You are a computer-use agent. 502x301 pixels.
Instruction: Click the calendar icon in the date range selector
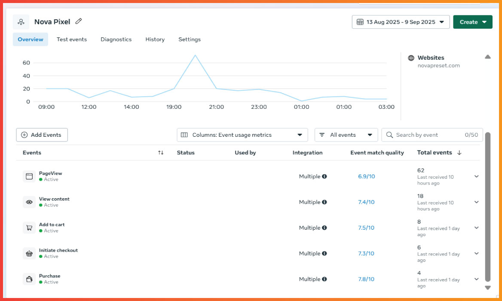(360, 21)
